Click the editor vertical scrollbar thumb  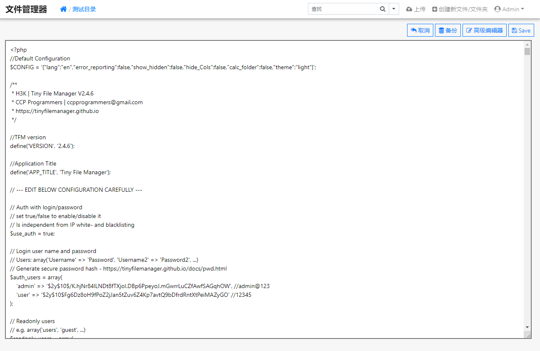[527, 51]
